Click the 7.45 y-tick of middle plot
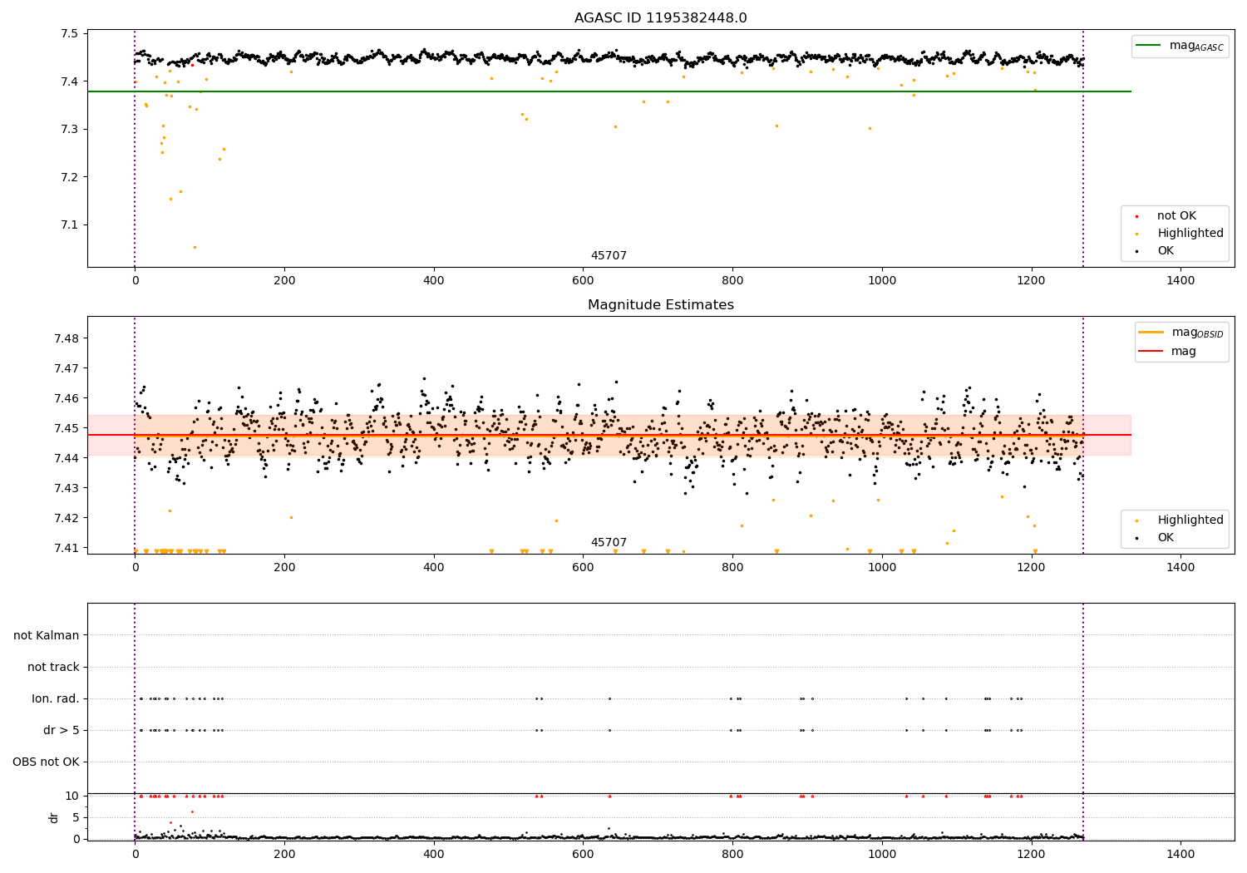This screenshot has height=873, width=1247. click(x=67, y=429)
